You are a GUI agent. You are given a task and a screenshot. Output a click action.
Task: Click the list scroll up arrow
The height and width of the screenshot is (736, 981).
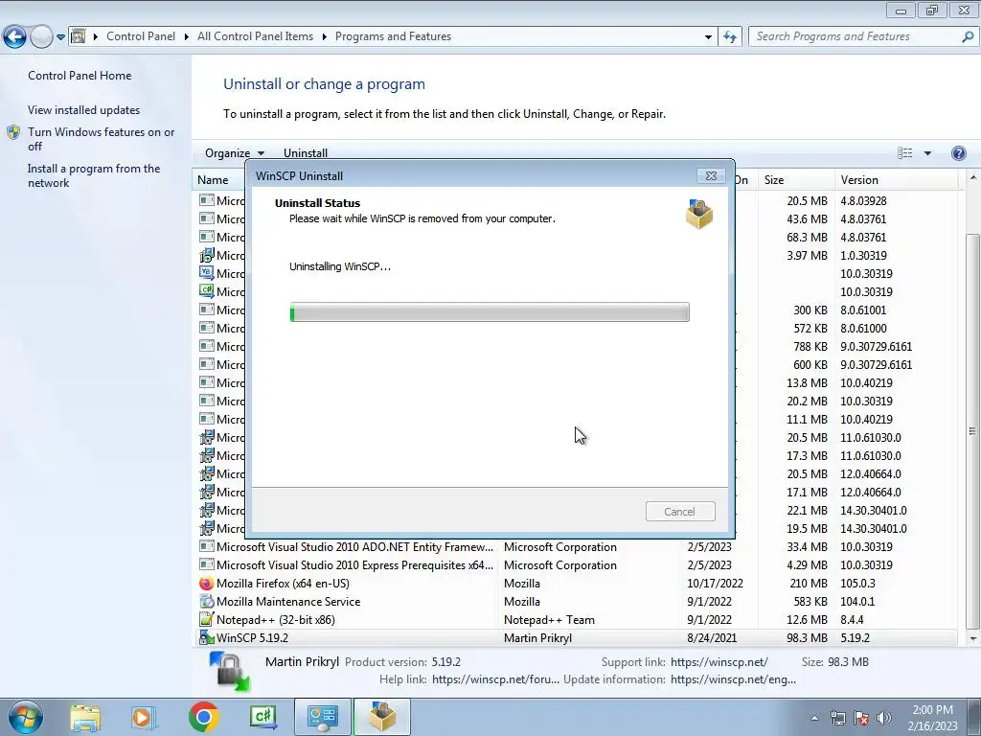[x=972, y=177]
